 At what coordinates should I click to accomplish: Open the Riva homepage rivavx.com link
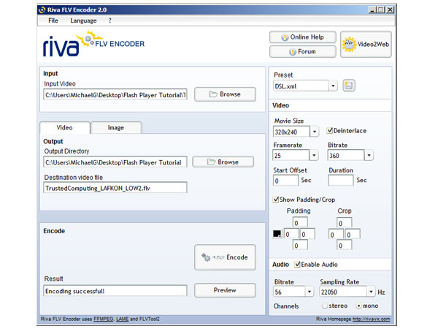372,319
